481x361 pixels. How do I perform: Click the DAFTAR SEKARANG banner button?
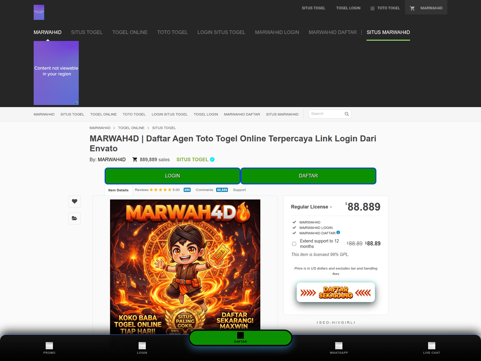point(336,292)
